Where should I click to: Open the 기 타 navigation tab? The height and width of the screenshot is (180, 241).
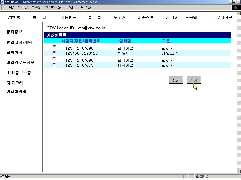coord(171,18)
